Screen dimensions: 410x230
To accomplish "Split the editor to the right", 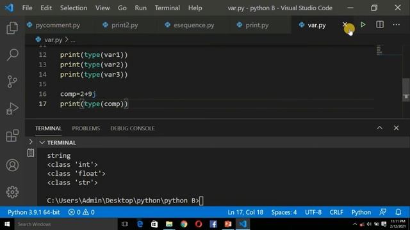I will (x=380, y=25).
